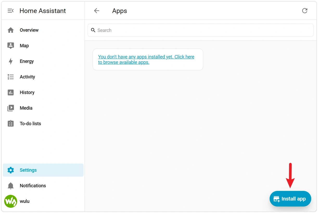Go back using the arrow icon
Screen dimensions: 318x213
click(x=97, y=11)
